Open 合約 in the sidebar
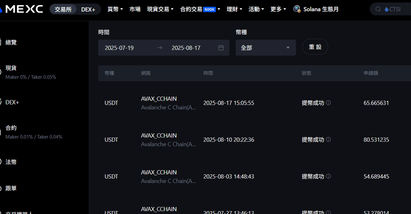Screen dimensions: 411x214 (x=11, y=128)
